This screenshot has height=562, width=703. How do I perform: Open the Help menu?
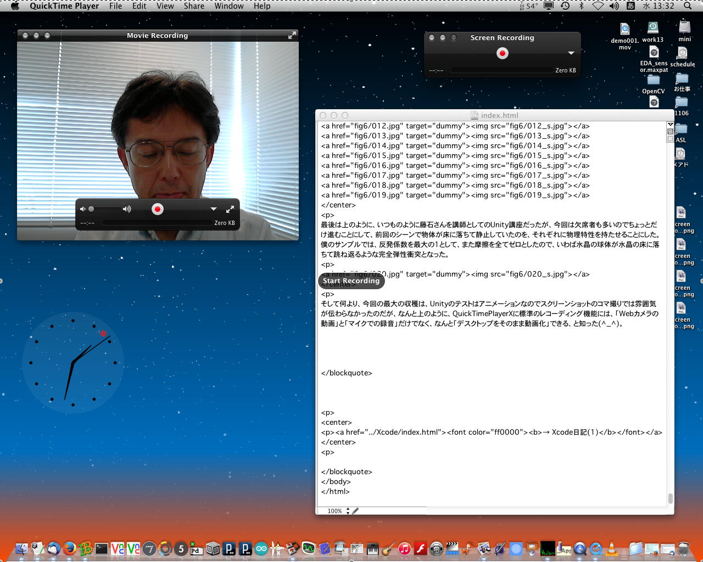(x=262, y=6)
